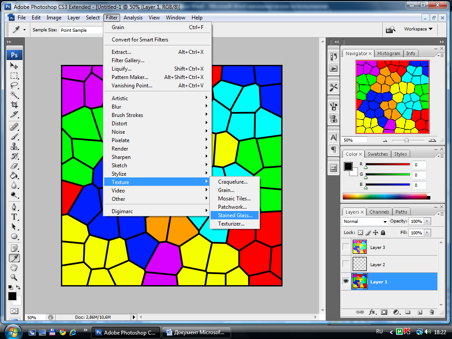
Task: Select the Lasso tool
Action: [x=14, y=85]
